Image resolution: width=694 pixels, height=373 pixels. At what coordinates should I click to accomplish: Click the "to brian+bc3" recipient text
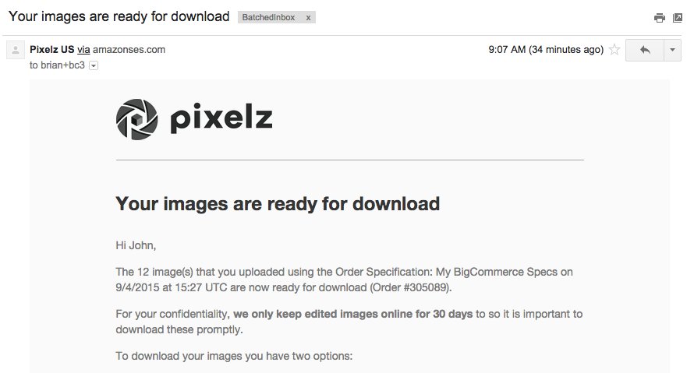57,66
